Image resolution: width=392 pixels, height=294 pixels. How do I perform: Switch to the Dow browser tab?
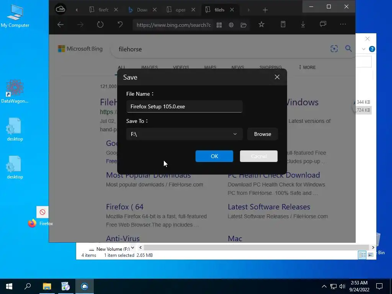[x=138, y=10]
